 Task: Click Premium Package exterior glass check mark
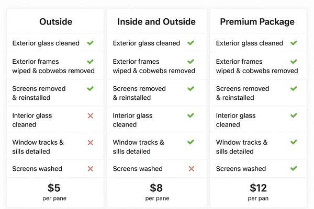click(294, 43)
